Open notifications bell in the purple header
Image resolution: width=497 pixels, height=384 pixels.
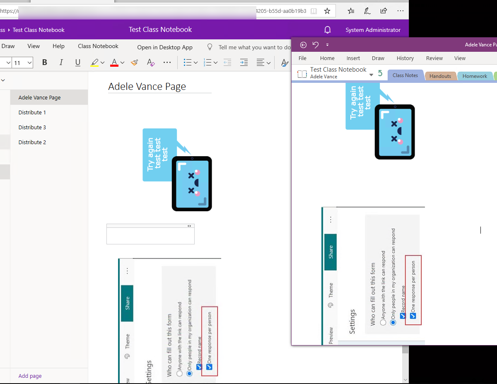tap(327, 30)
